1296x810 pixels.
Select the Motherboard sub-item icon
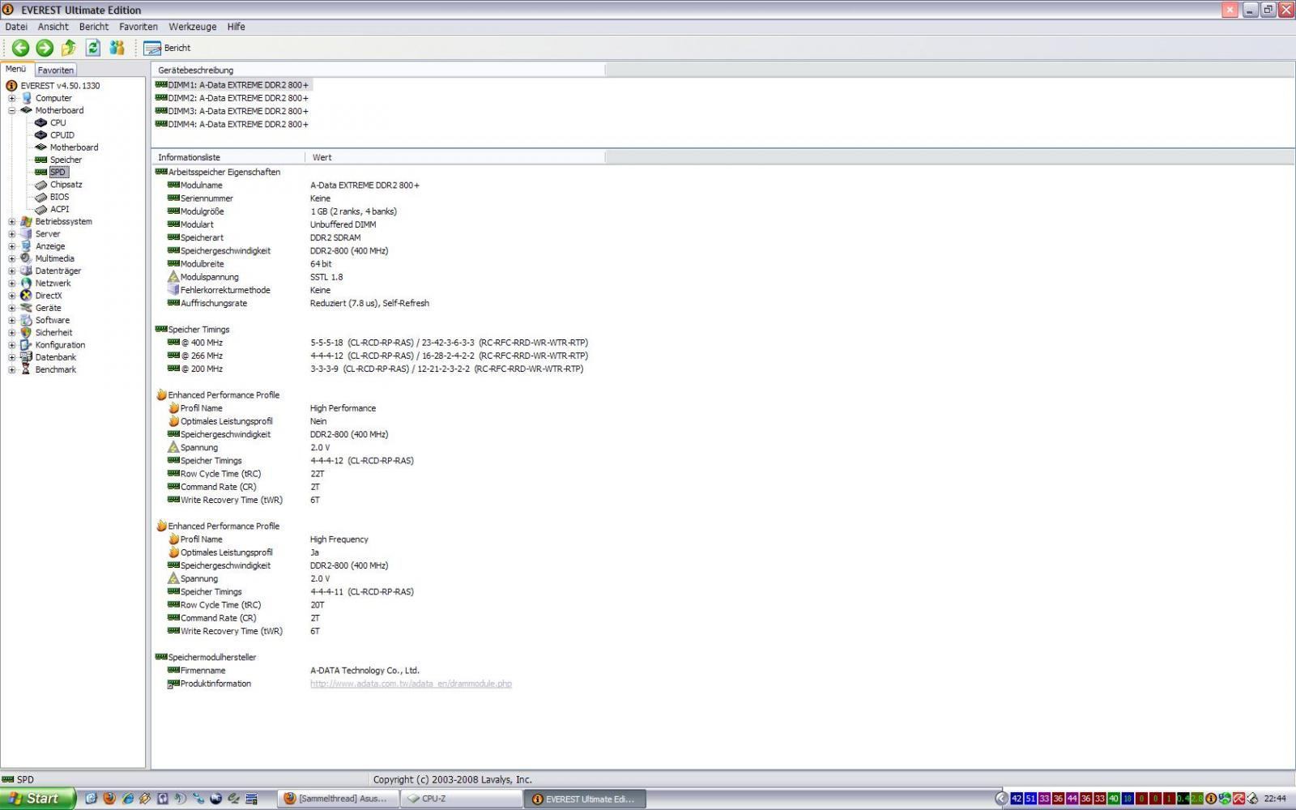pyautogui.click(x=40, y=147)
